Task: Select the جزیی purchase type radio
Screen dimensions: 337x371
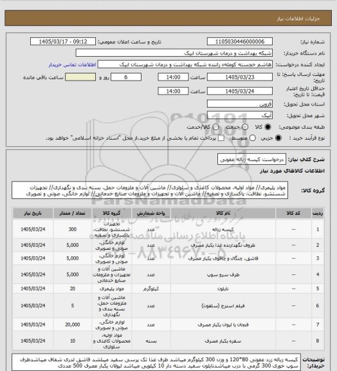Action: click(x=278, y=138)
